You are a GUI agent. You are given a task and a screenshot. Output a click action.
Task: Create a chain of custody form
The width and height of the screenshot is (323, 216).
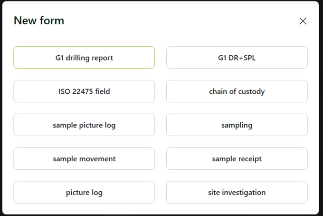(237, 91)
